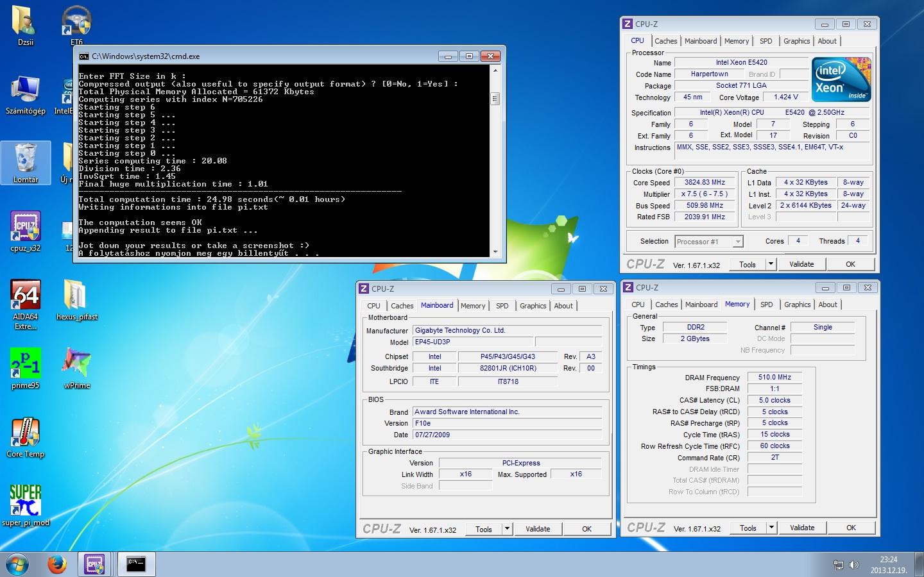Select Mainboard tab in CPU window

click(701, 41)
